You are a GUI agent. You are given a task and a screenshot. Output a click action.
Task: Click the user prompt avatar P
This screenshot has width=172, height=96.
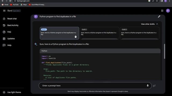click(x=36, y=17)
